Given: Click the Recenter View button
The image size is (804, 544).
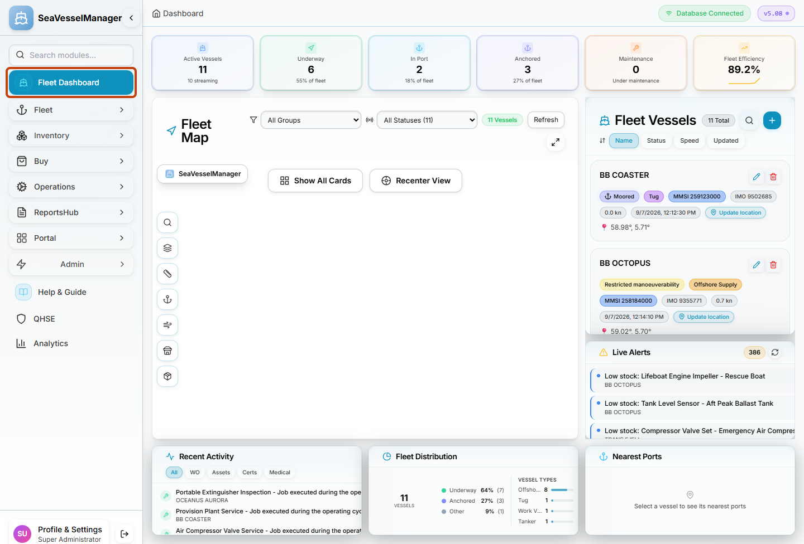Looking at the screenshot, I should (416, 181).
